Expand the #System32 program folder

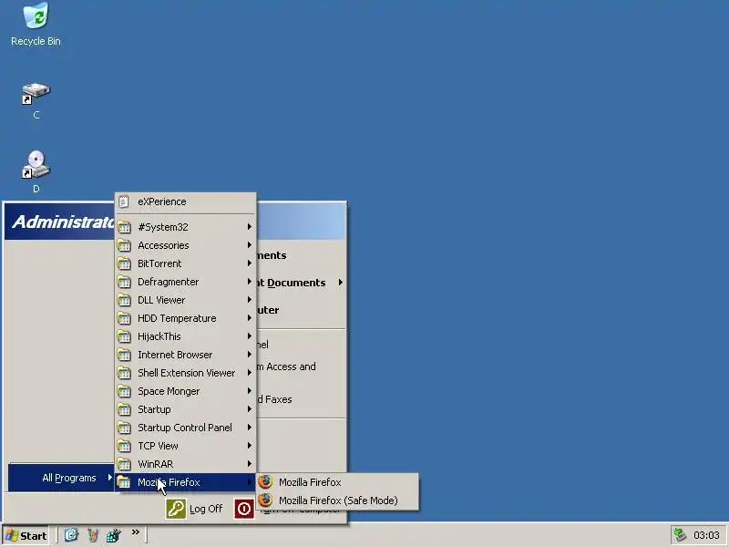[186, 227]
